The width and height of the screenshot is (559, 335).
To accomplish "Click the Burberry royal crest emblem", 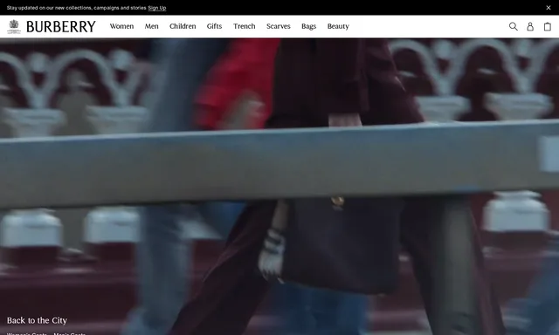I will point(14,26).
